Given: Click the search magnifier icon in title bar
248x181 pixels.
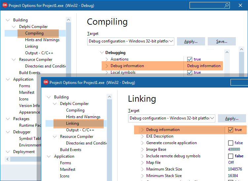Looking at the screenshot, I should (227, 5).
